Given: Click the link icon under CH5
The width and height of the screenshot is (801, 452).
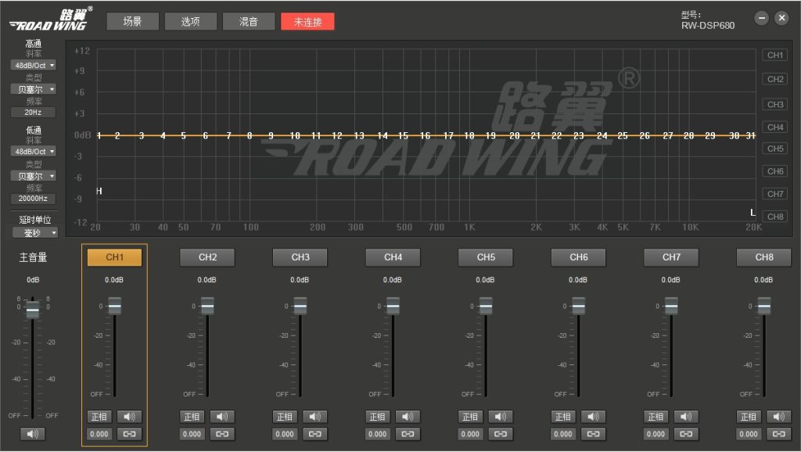Looking at the screenshot, I should 501,434.
